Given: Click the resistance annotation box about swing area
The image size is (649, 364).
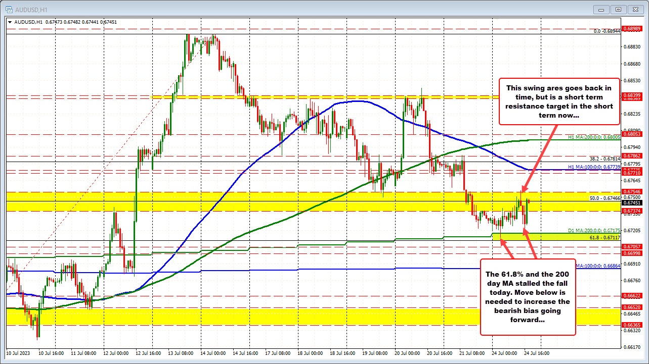Looking at the screenshot, I should [x=558, y=101].
